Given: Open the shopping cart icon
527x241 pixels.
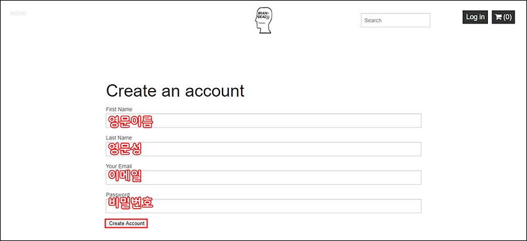Looking at the screenshot, I should tap(498, 17).
